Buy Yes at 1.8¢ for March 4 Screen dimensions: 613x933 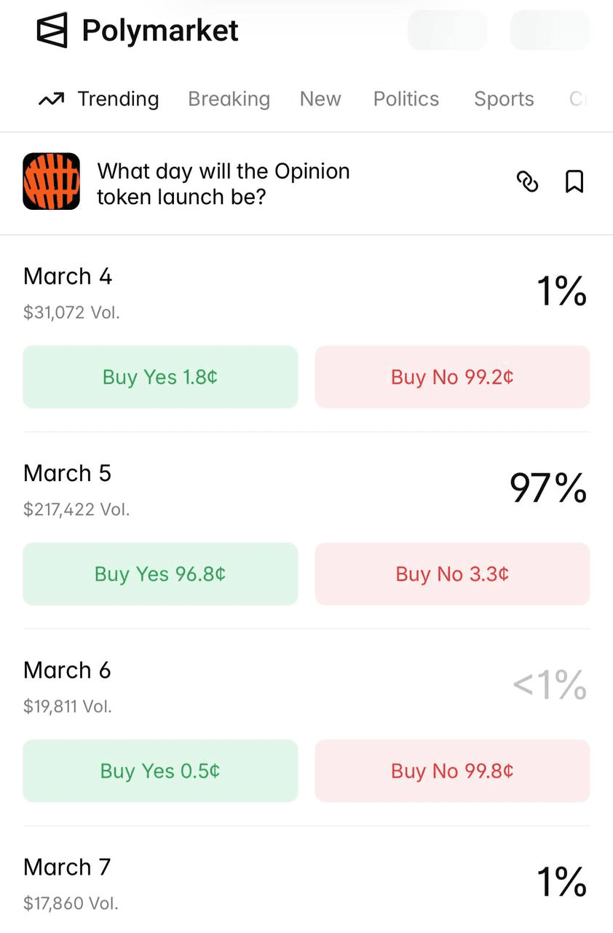[x=160, y=377]
